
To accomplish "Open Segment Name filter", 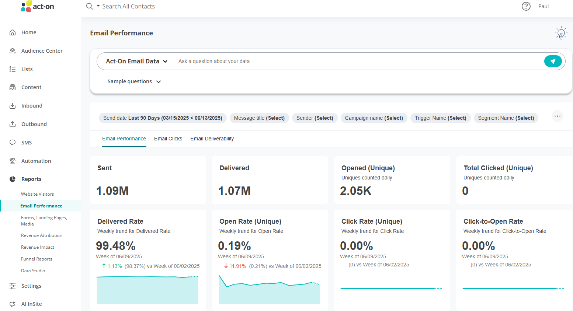I will (506, 118).
